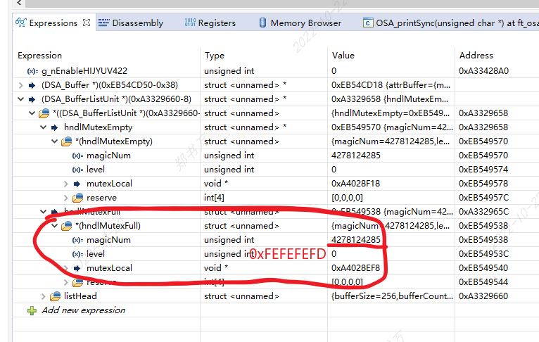Close the Expressions tab using X icon
The width and height of the screenshot is (539, 342).
87,23
